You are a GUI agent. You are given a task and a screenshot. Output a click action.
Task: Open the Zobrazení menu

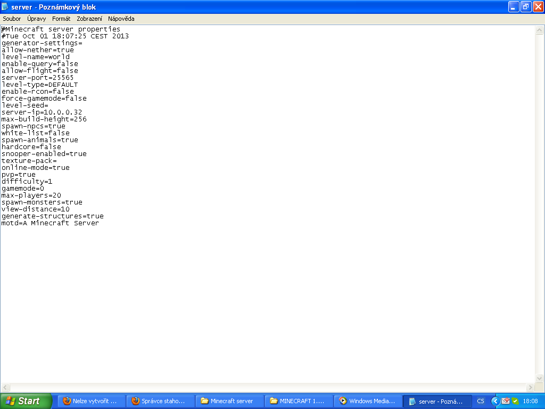point(89,19)
